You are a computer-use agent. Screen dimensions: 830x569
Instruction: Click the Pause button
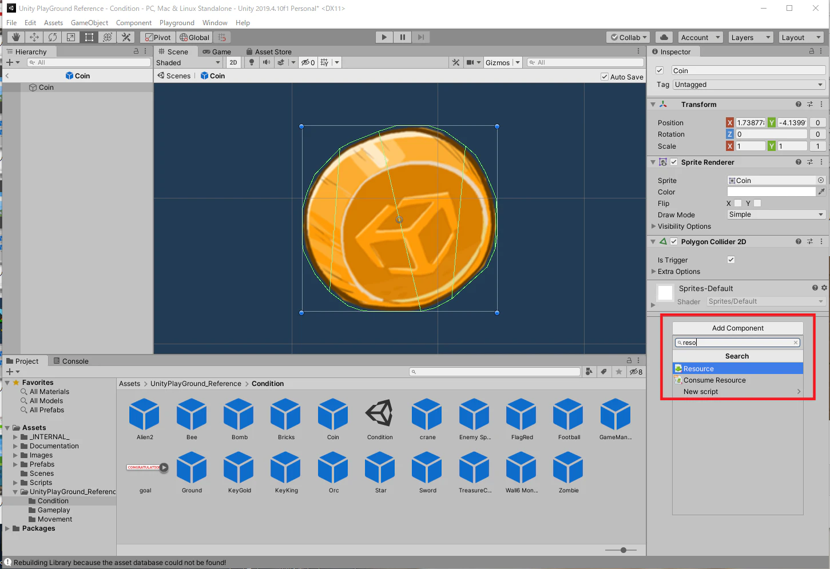[x=403, y=37]
